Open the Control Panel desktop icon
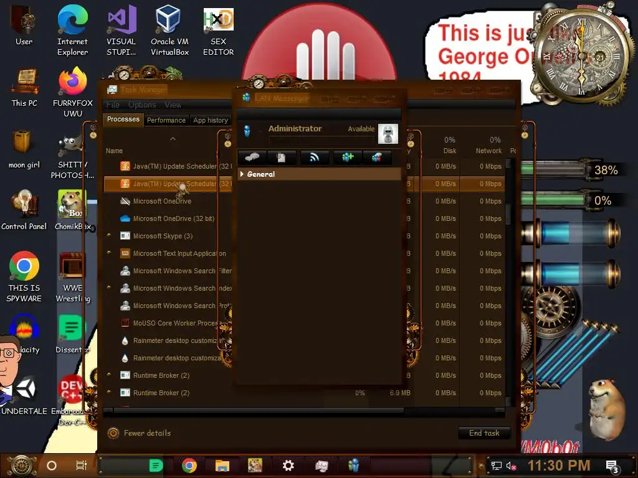638x478 pixels. pos(24,210)
